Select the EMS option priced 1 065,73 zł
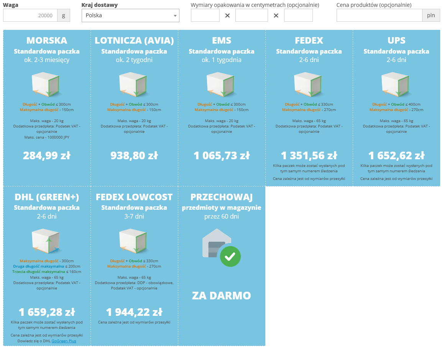The image size is (444, 348). click(221, 155)
